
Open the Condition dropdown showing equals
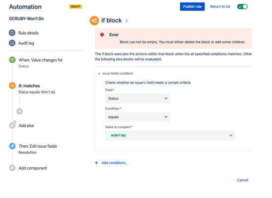coord(137,117)
